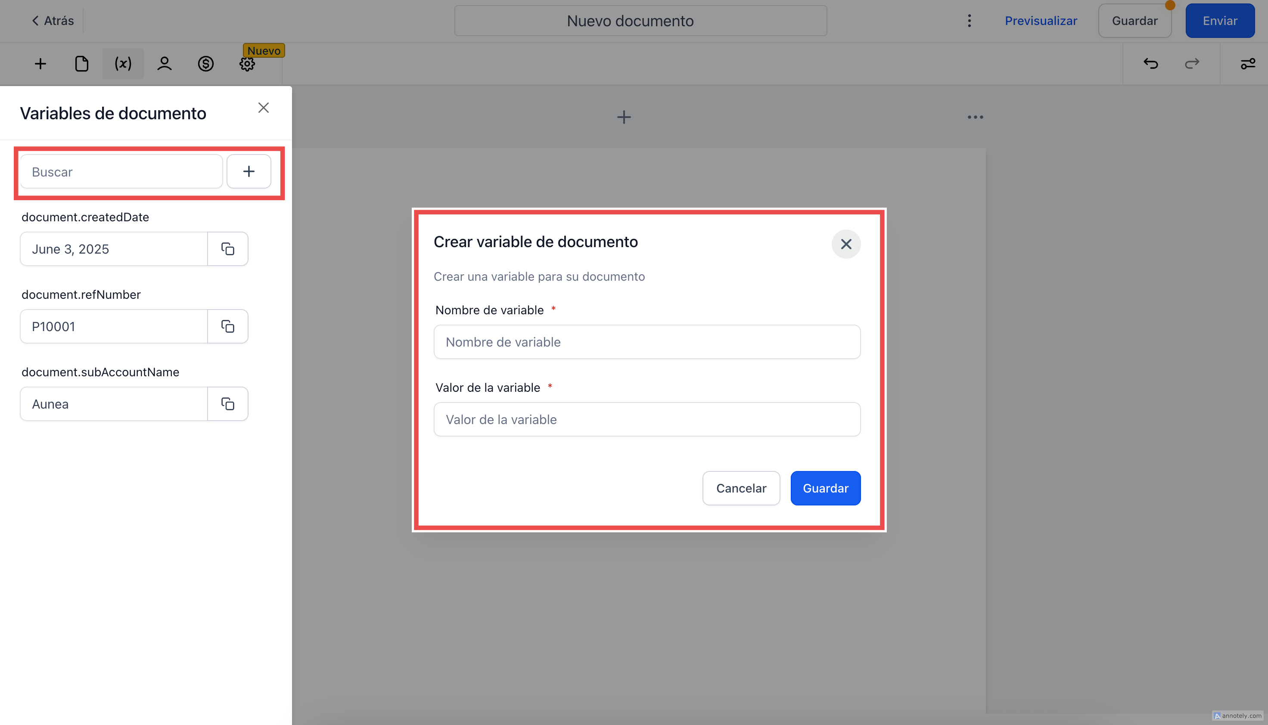This screenshot has height=725, width=1268.
Task: Open the recipients person icon
Action: tap(165, 64)
